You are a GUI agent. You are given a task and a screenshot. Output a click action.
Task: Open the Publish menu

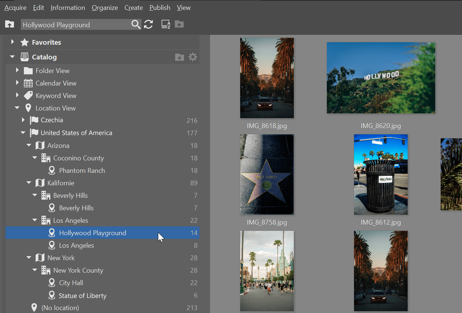tap(160, 7)
